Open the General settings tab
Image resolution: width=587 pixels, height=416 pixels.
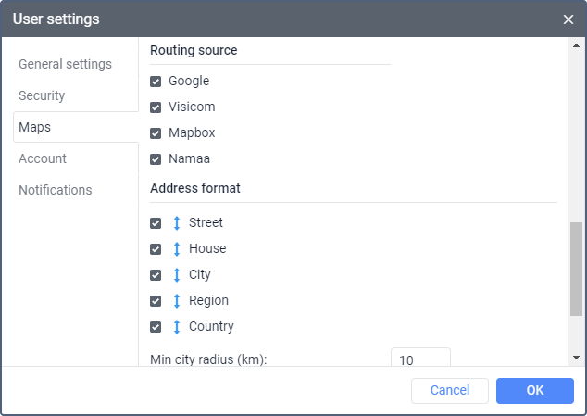pyautogui.click(x=65, y=64)
